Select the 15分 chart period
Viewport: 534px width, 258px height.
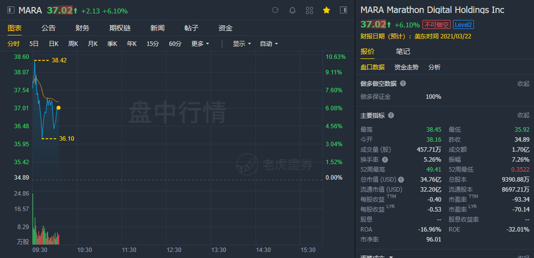[x=153, y=43]
